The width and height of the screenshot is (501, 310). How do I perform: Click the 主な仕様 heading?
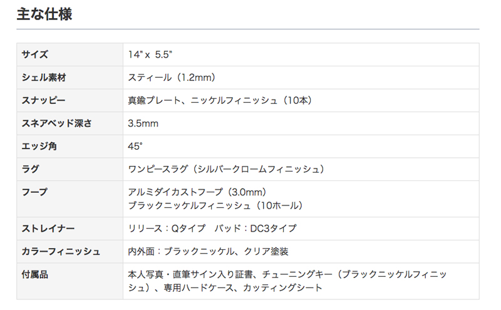pyautogui.click(x=44, y=14)
